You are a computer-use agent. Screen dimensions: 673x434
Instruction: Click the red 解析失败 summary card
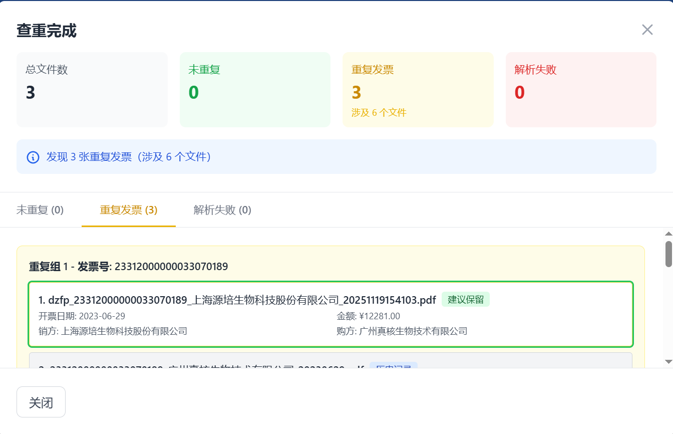click(581, 89)
